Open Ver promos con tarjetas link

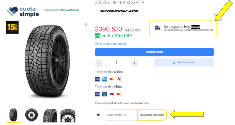pyautogui.click(x=111, y=44)
